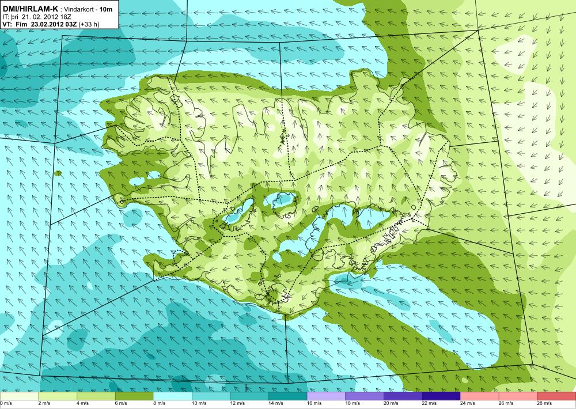The height and width of the screenshot is (409, 576).
Task: Click the 'DMI/HIRLAM-K' model title
Action: click(30, 9)
